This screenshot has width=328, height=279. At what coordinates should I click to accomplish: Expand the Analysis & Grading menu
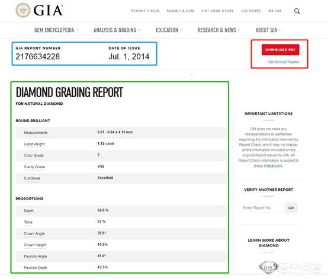(x=117, y=30)
